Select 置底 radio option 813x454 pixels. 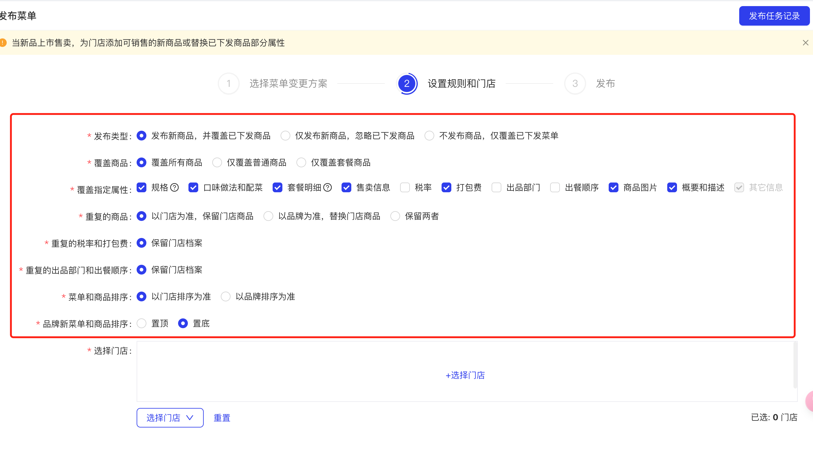click(x=183, y=323)
